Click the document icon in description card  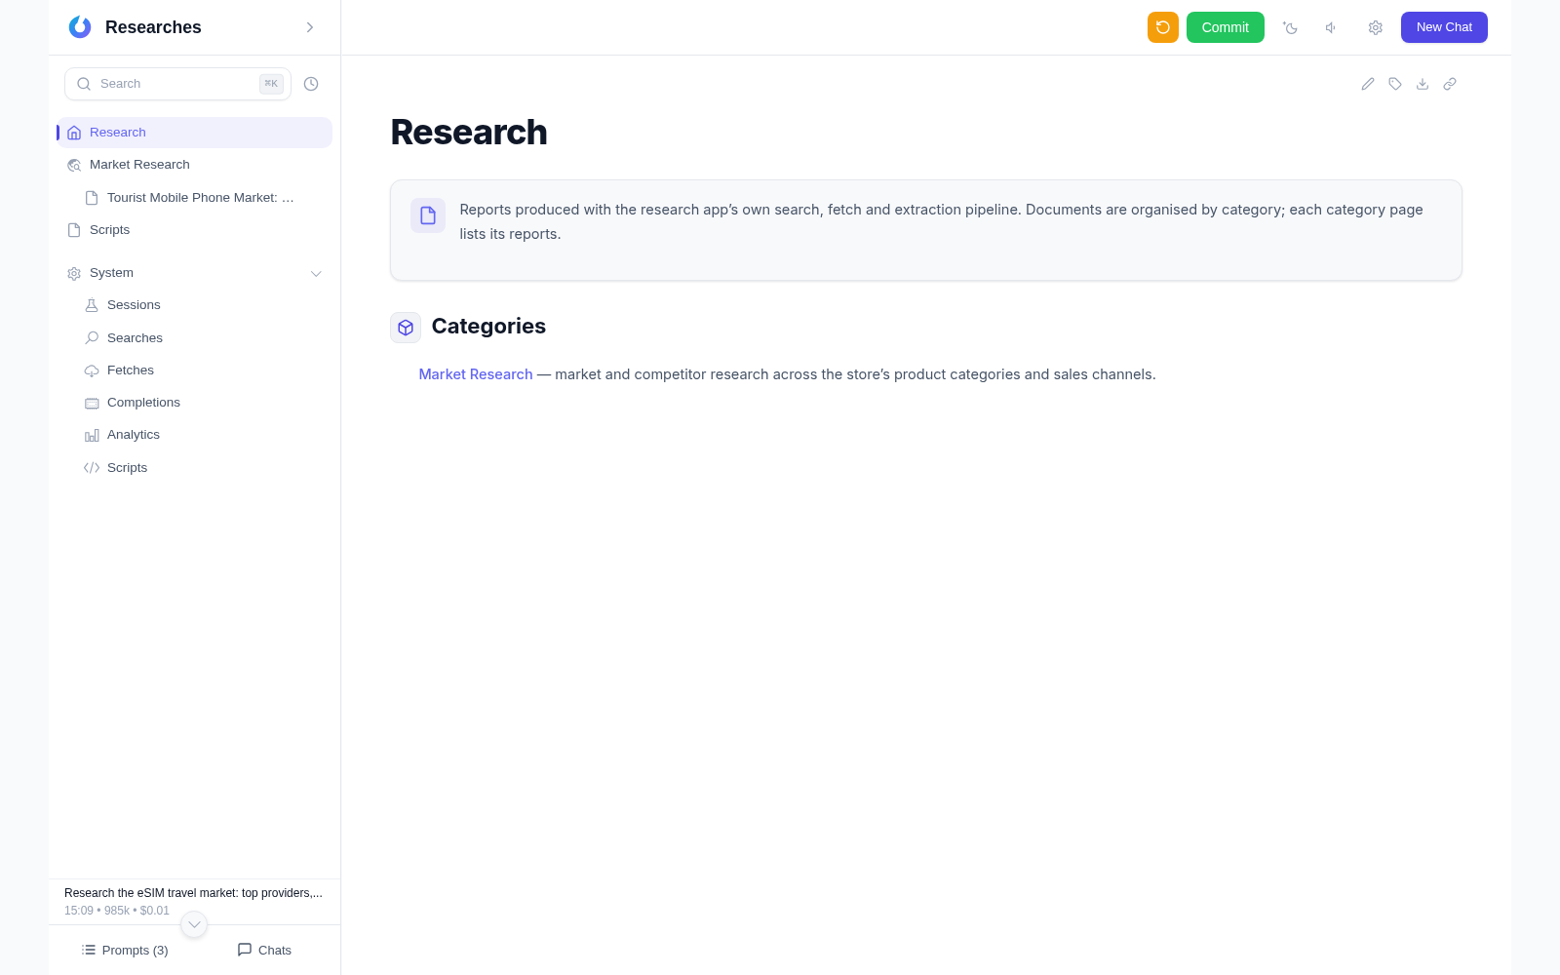428,215
